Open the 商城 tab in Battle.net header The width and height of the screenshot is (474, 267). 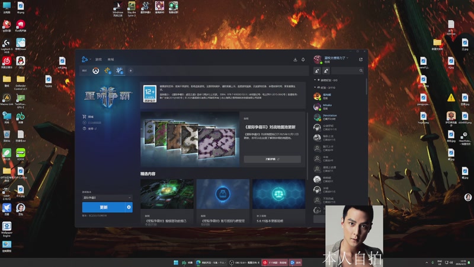(x=111, y=59)
